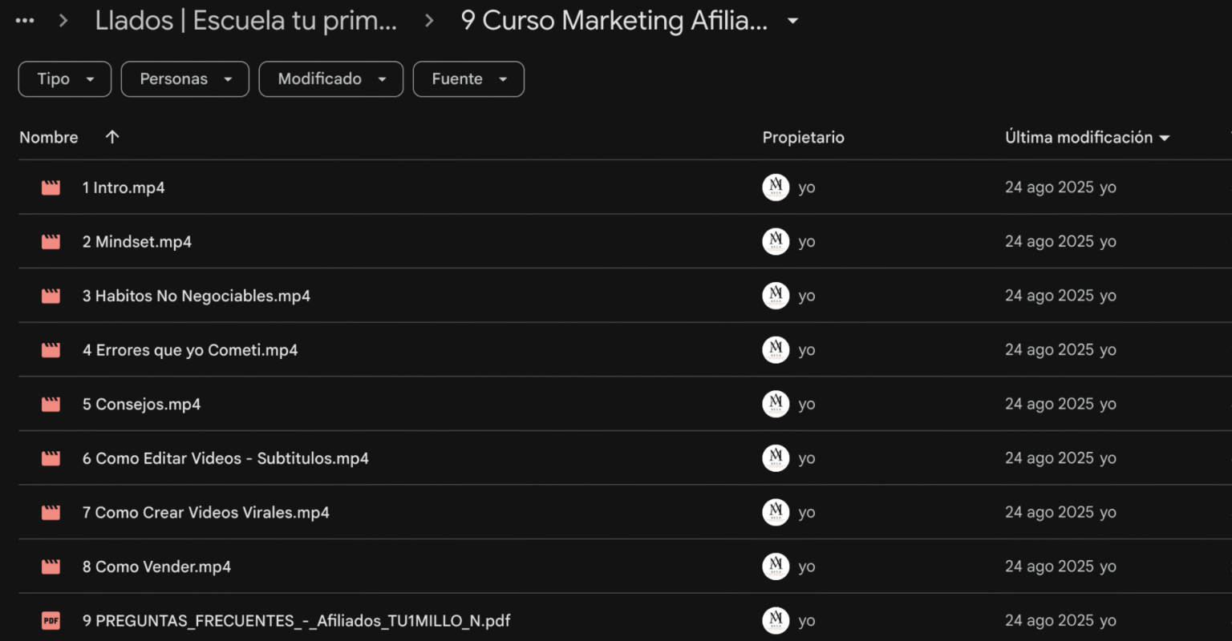Sort the list by the Nombre column header
Image resolution: width=1232 pixels, height=641 pixels.
coord(49,138)
